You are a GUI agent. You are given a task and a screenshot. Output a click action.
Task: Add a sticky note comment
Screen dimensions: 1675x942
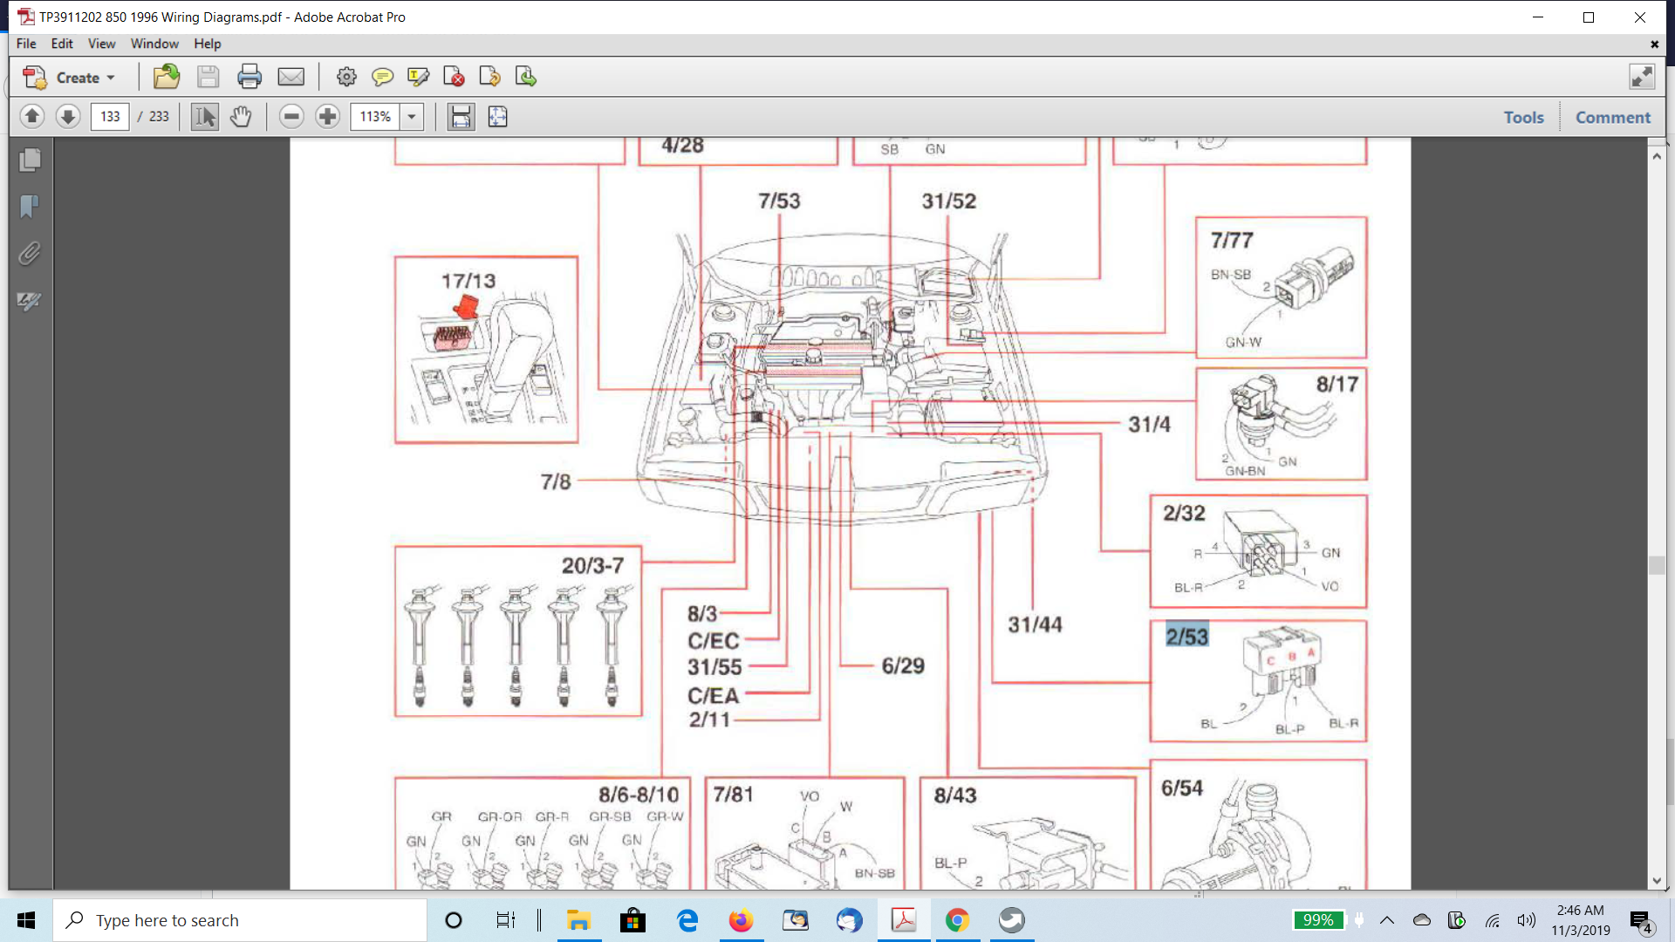pos(382,77)
